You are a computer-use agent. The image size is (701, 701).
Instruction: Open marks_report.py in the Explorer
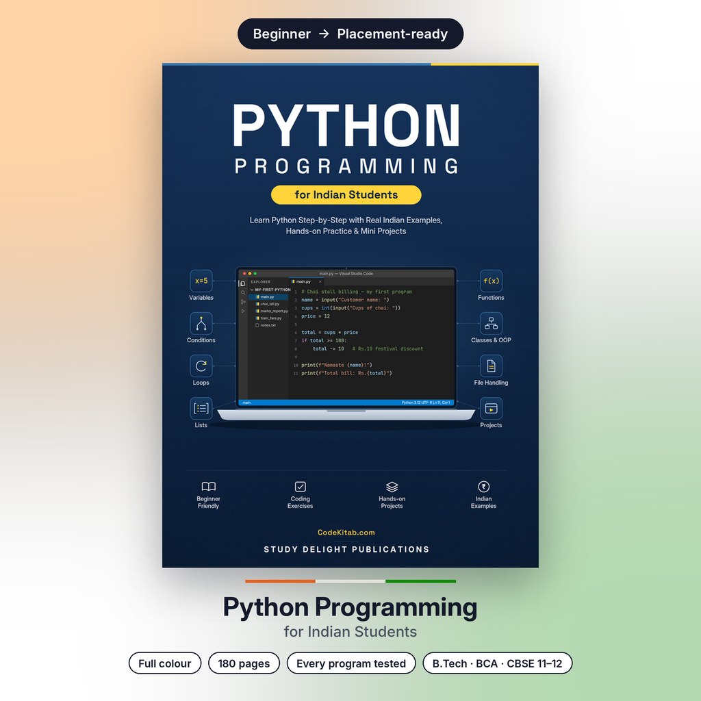click(x=271, y=311)
